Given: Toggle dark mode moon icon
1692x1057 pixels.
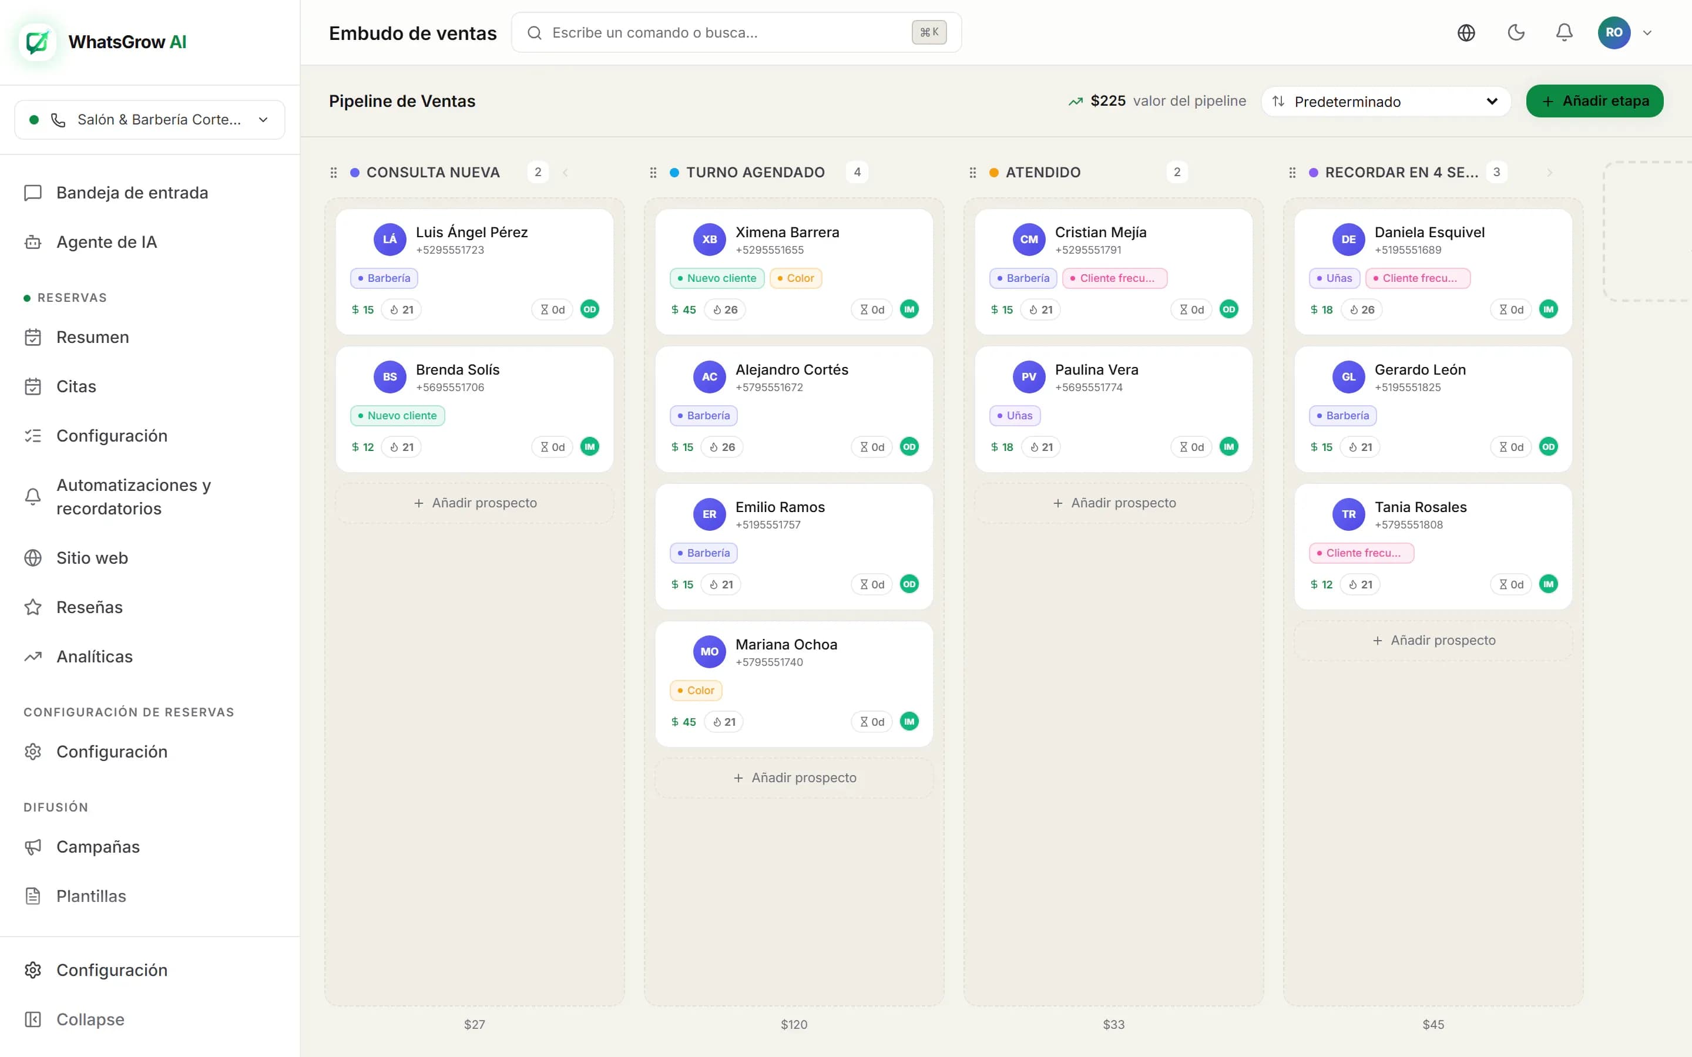Looking at the screenshot, I should click(x=1516, y=33).
